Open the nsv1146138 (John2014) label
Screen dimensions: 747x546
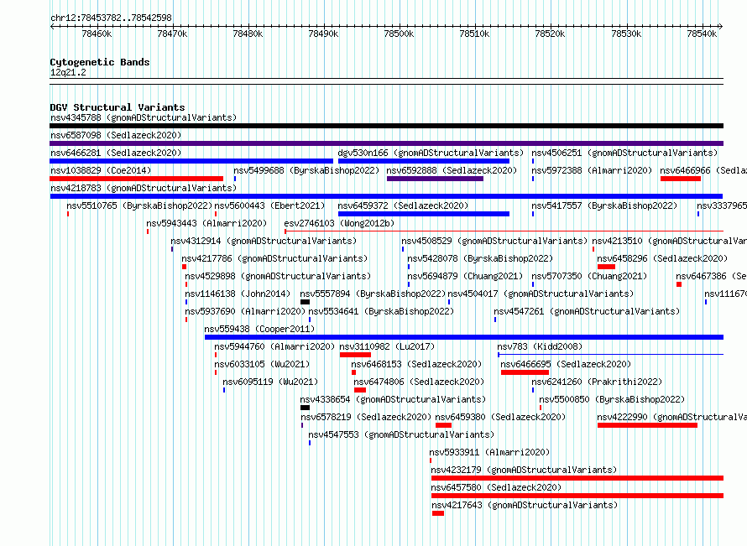point(238,294)
